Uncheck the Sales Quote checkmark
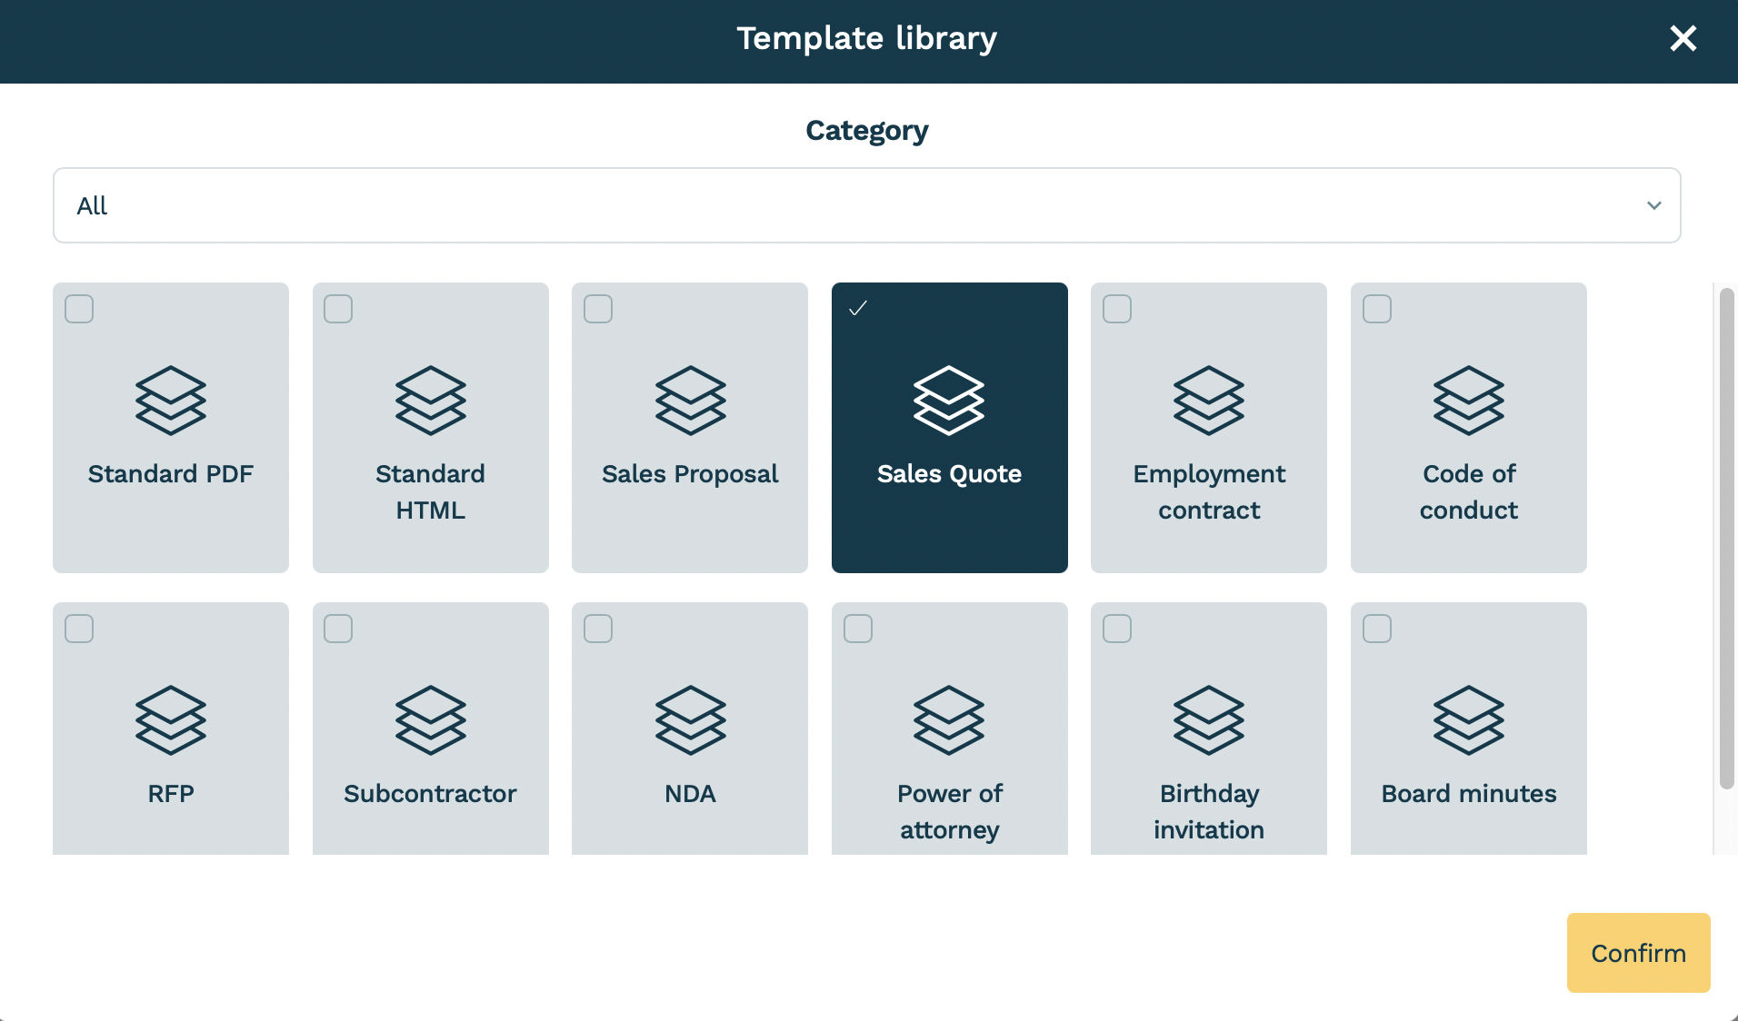This screenshot has height=1021, width=1738. 858,309
